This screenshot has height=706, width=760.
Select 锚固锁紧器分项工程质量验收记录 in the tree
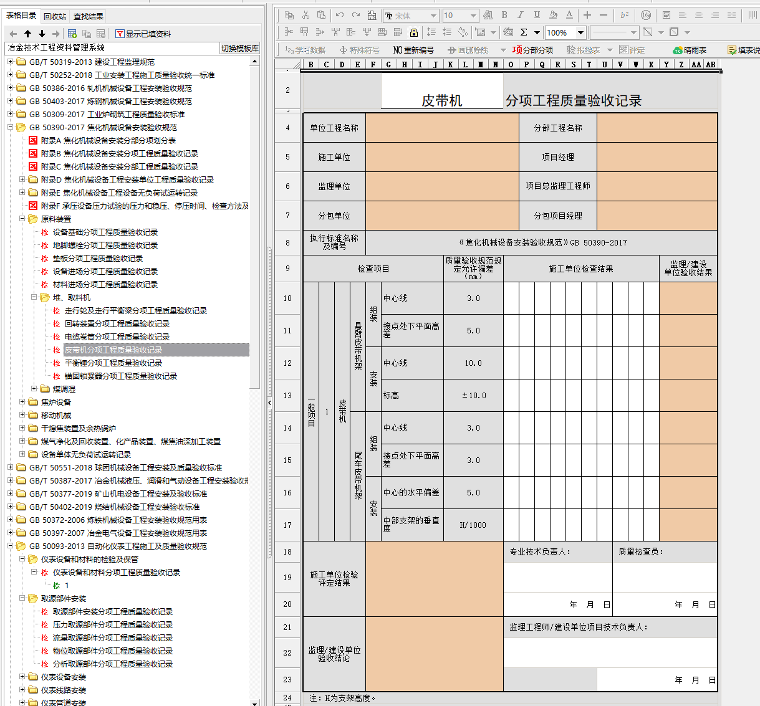[x=121, y=376]
